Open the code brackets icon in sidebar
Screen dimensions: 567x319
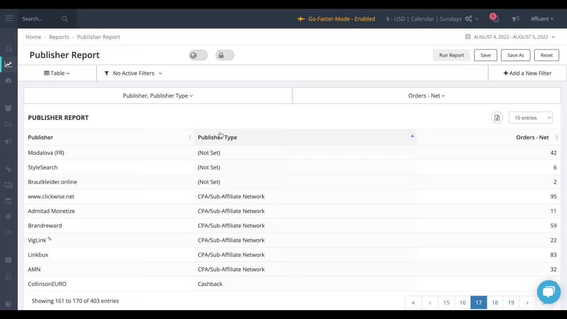[8, 233]
